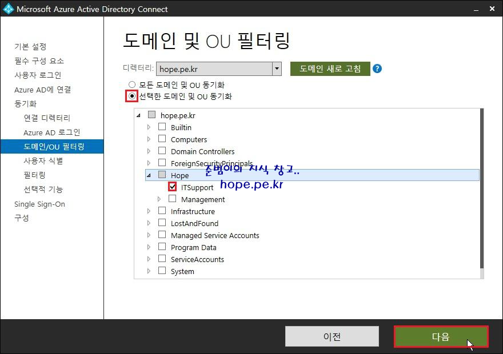
Task: Toggle the hope.pe.kr root checkbox
Action: point(151,115)
